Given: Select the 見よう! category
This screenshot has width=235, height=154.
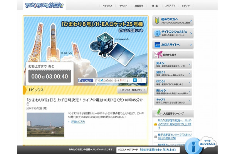Looking at the screenshot, I should pos(173,65).
